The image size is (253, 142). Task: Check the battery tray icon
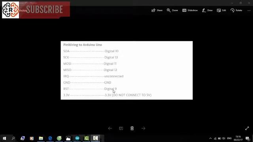click(x=219, y=138)
